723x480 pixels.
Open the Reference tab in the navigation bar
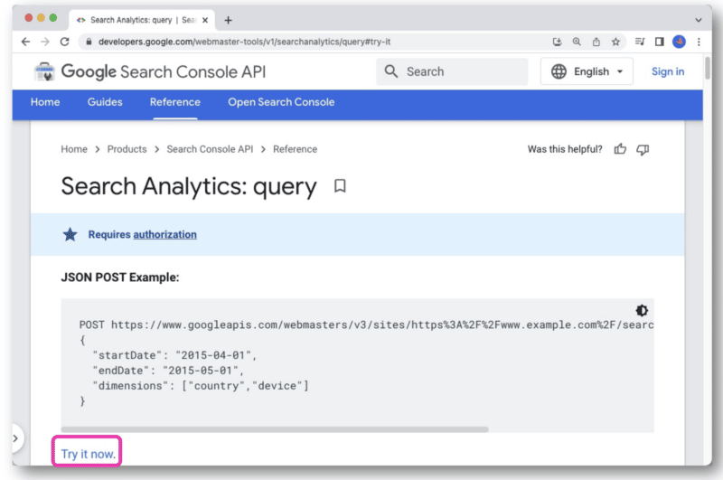click(175, 102)
